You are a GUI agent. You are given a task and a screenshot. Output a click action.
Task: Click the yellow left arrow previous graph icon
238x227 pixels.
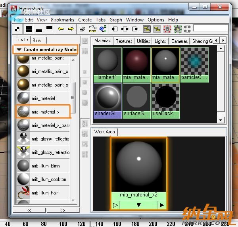61,29
